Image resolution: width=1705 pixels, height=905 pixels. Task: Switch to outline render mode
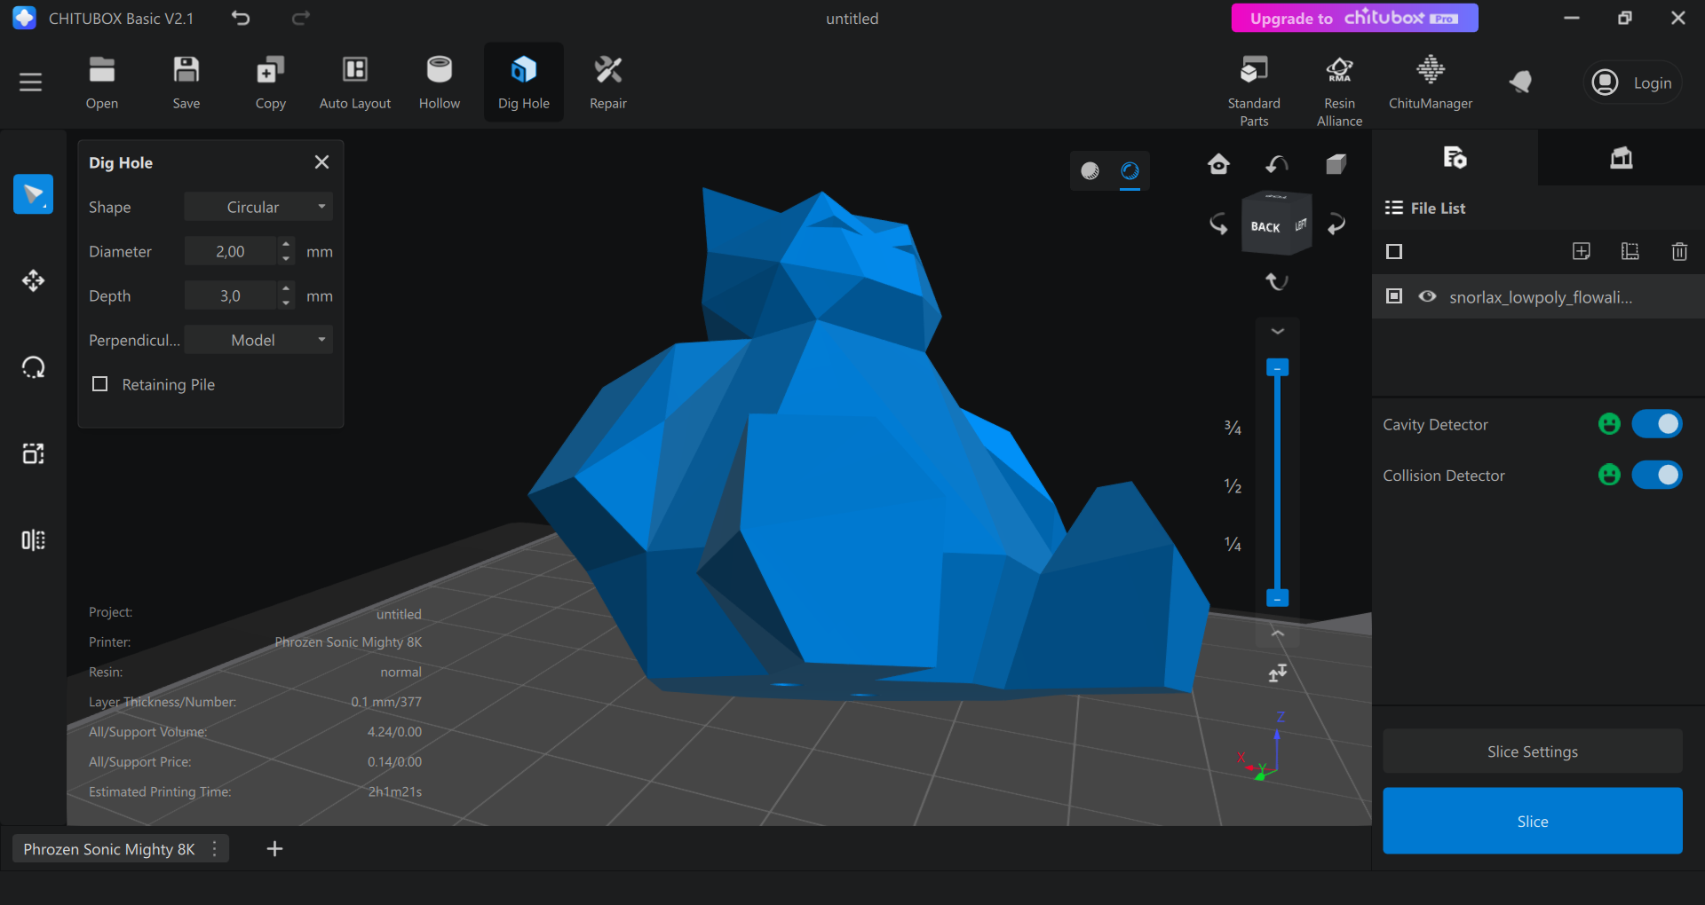pyautogui.click(x=1130, y=170)
